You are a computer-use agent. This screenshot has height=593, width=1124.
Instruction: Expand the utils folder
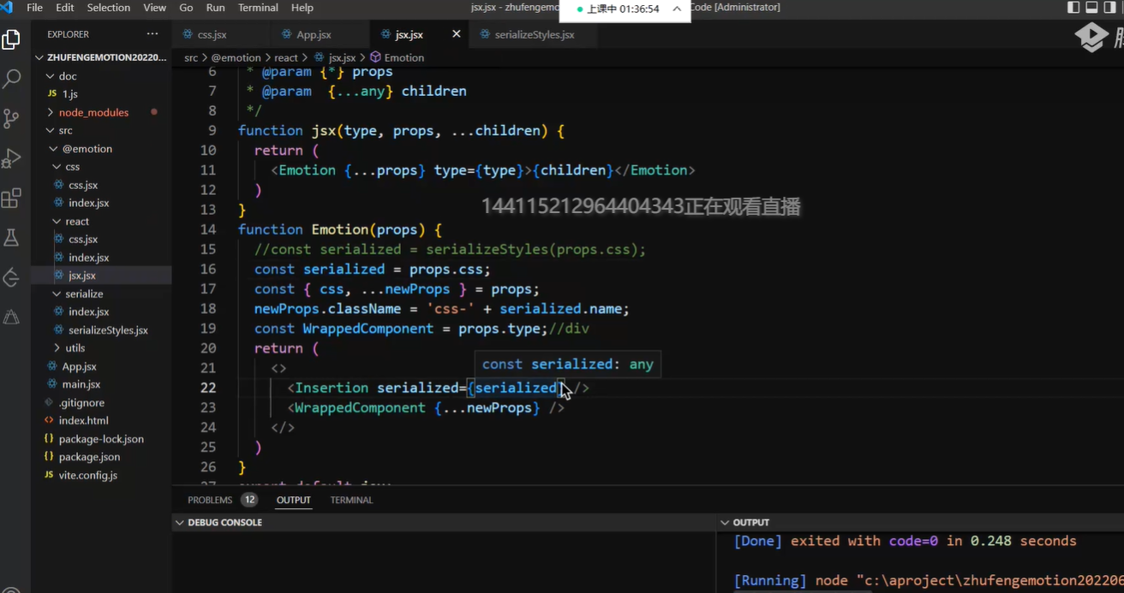point(75,347)
